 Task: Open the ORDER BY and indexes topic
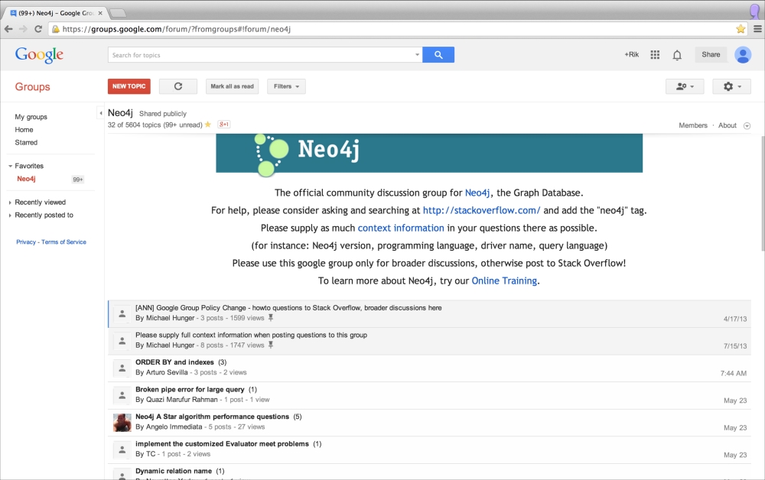[174, 362]
